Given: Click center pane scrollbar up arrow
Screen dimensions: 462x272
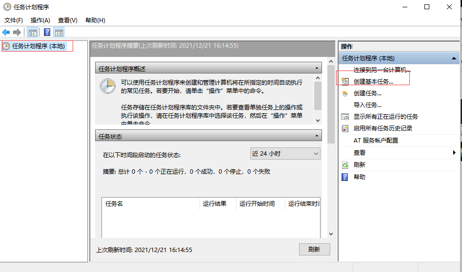Looking at the screenshot, I should 331,61.
